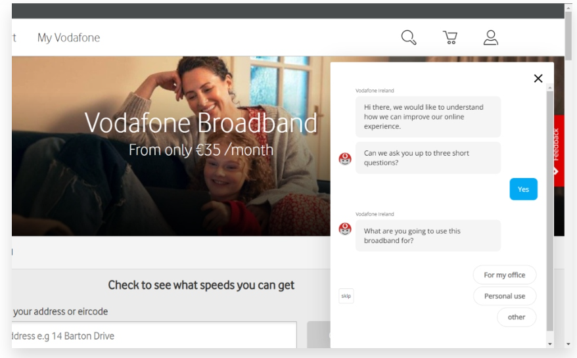Skip the survey question

pos(346,296)
